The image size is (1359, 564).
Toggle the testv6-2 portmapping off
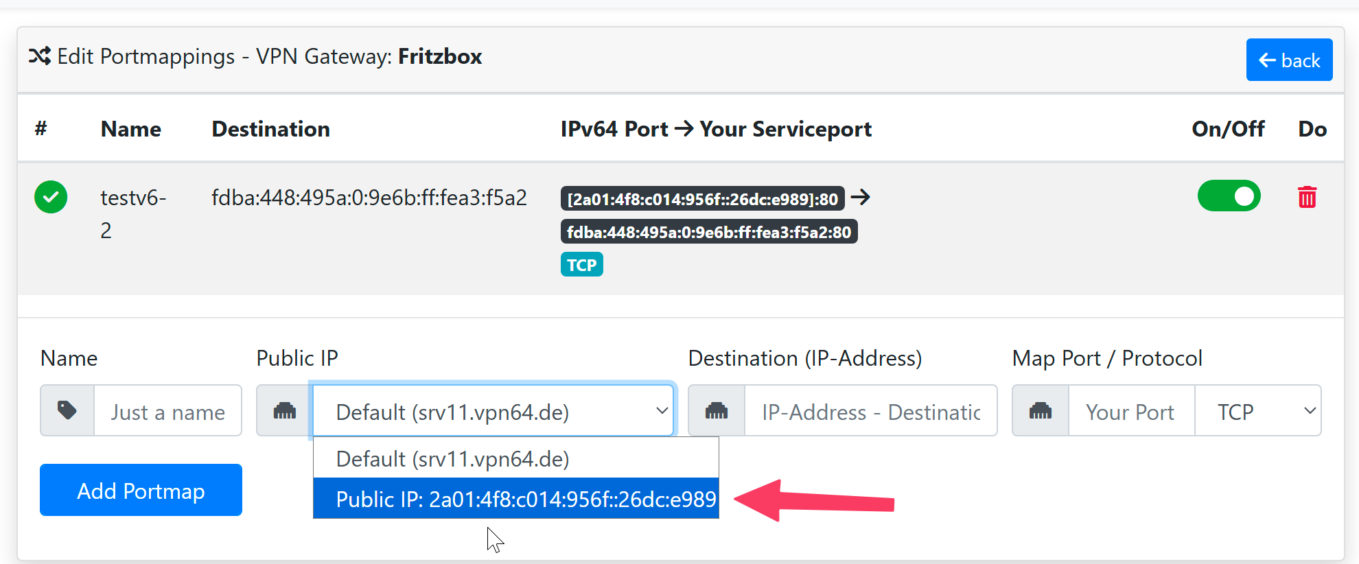1229,196
